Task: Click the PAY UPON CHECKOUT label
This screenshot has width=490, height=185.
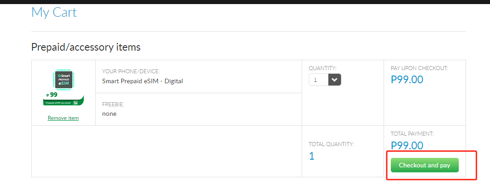Action: point(419,68)
